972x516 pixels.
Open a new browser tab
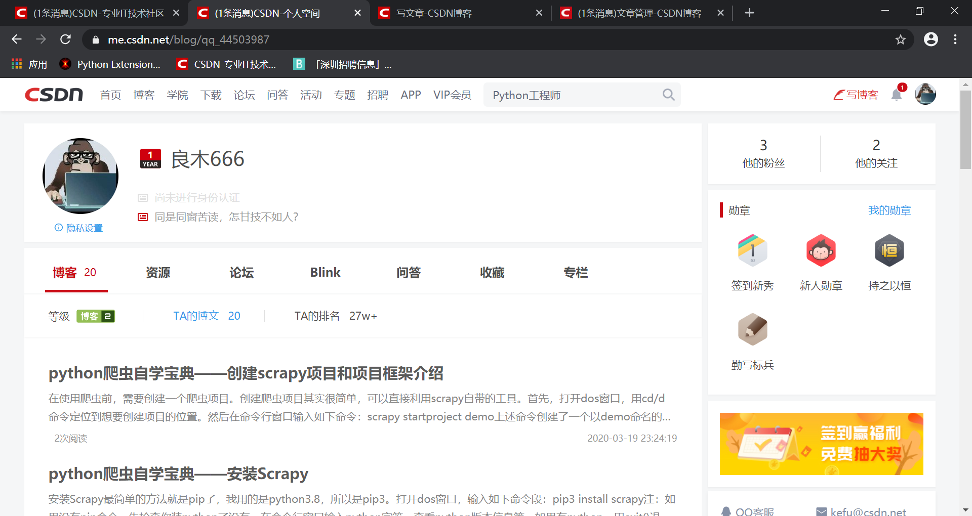point(749,13)
